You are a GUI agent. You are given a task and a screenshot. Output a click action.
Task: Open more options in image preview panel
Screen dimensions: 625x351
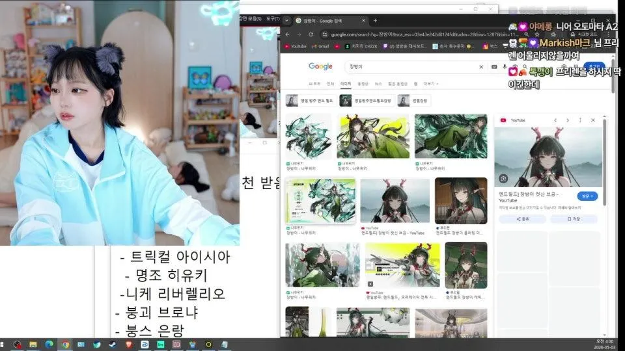point(580,120)
